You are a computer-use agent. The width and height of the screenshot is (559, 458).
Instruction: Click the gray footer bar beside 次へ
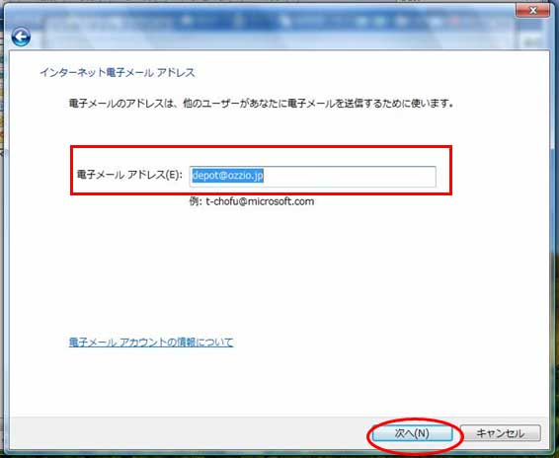coord(189,433)
